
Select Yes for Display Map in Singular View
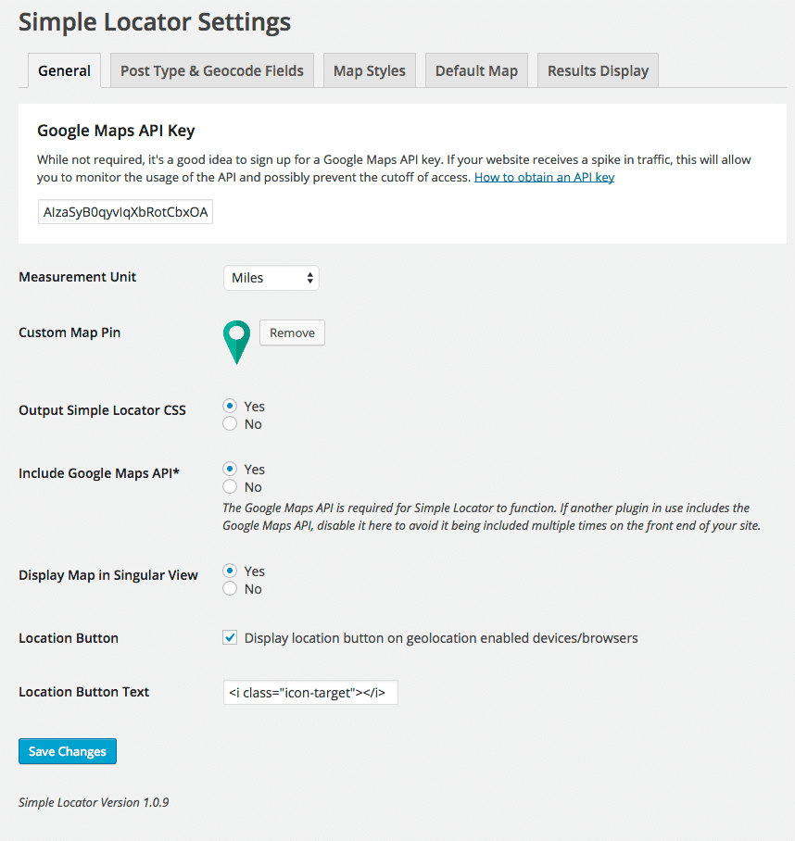[x=230, y=571]
